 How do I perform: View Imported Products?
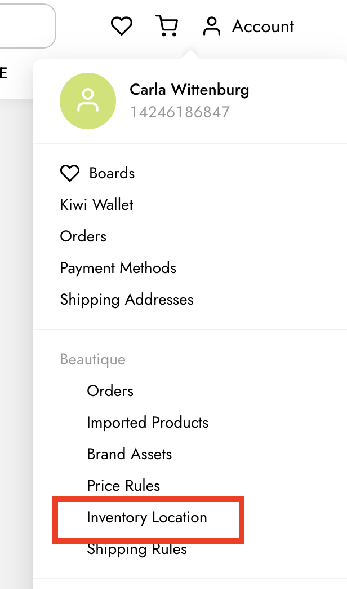click(148, 423)
